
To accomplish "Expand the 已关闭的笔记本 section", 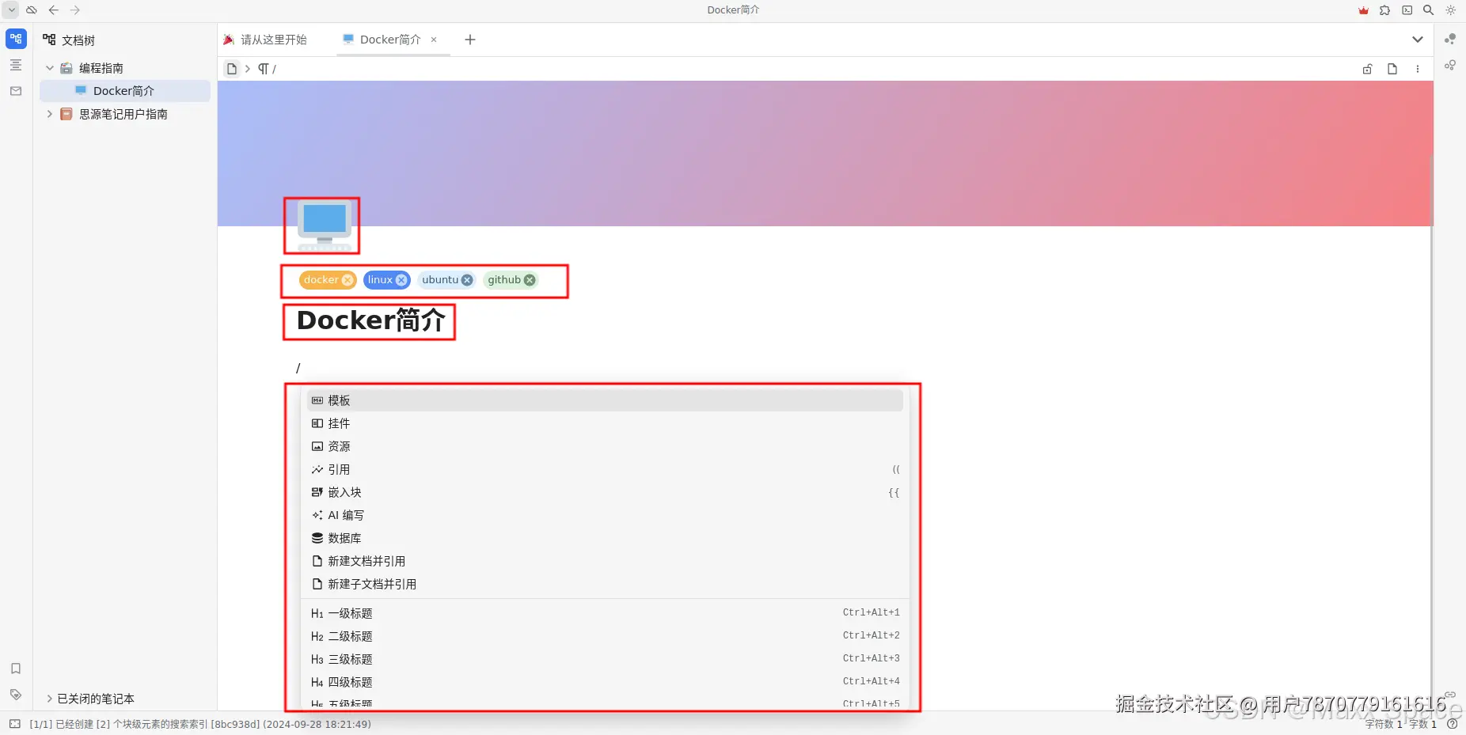I will [50, 699].
